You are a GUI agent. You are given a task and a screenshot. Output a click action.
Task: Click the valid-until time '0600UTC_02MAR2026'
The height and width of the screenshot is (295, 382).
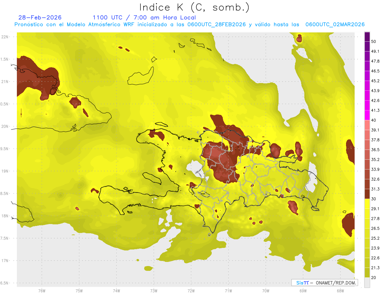(335, 25)
